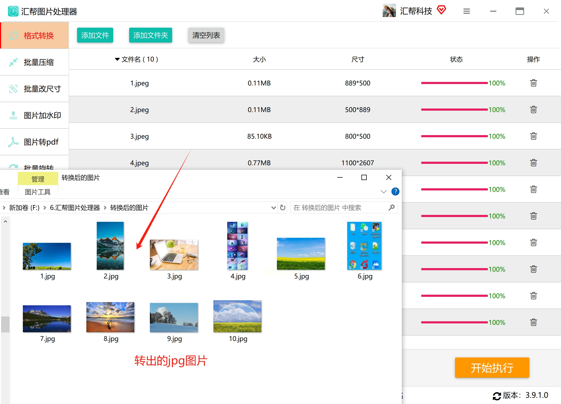The image size is (561, 404).
Task: Select the 图片工具 ribbon tab
Action: [38, 192]
